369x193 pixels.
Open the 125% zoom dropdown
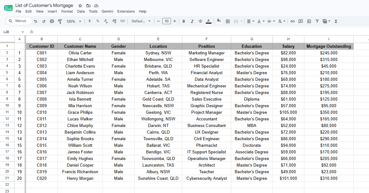pos(74,21)
